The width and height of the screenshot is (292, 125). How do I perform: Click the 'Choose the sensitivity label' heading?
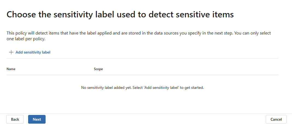point(120,14)
